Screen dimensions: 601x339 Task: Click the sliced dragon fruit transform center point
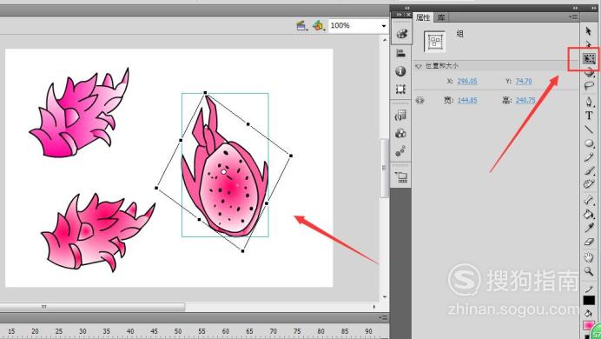[224, 172]
